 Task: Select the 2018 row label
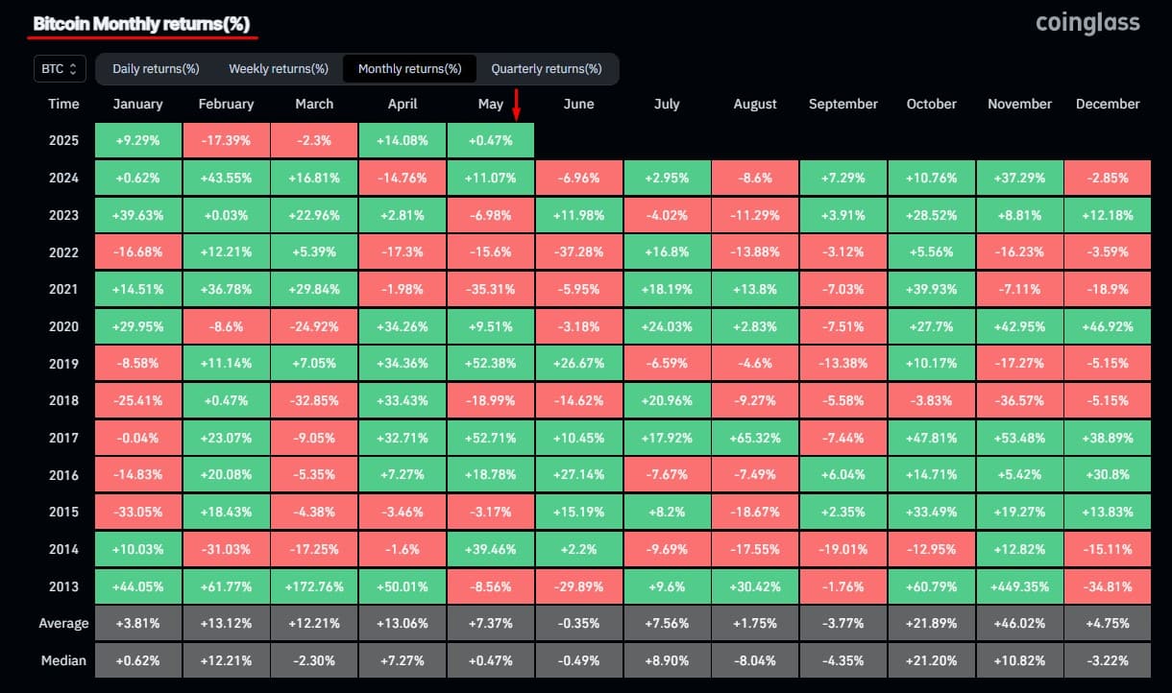(x=63, y=400)
